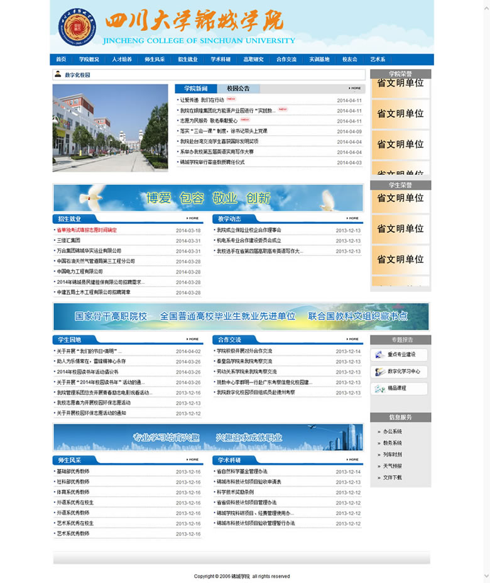Select the 学院新闻 tab
The height and width of the screenshot is (583, 490).
point(195,89)
